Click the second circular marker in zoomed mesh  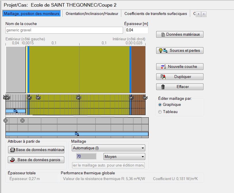[22, 121]
